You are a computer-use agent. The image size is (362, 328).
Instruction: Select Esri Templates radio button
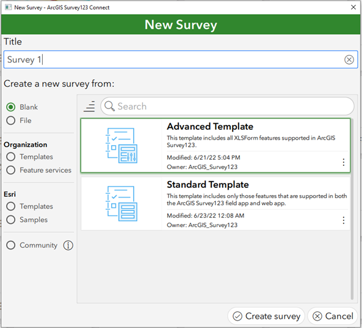[11, 206]
